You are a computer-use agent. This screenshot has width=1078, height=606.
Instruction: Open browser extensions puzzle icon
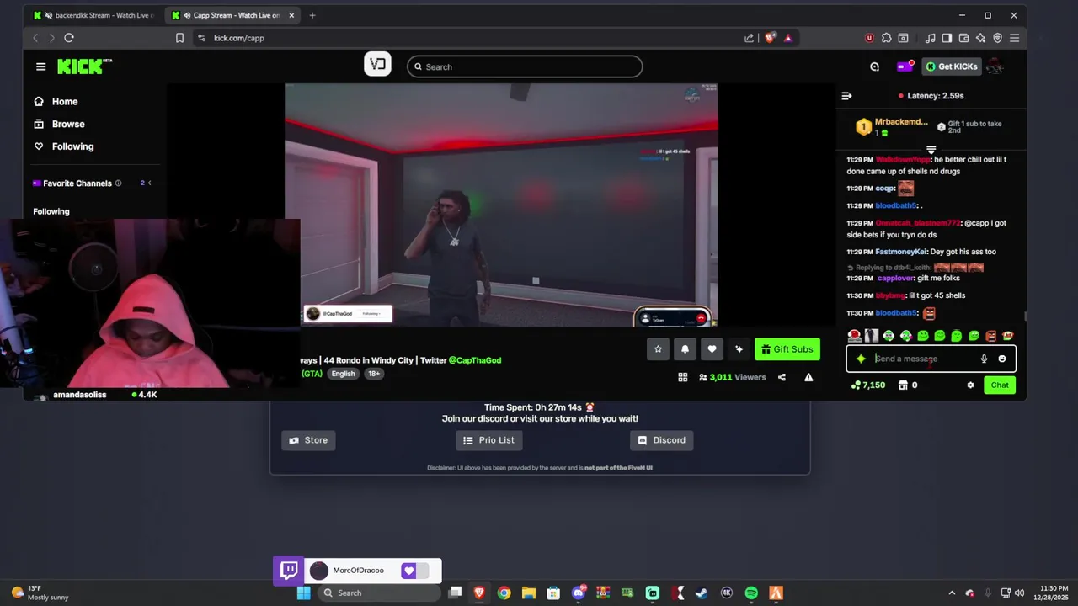(x=886, y=38)
